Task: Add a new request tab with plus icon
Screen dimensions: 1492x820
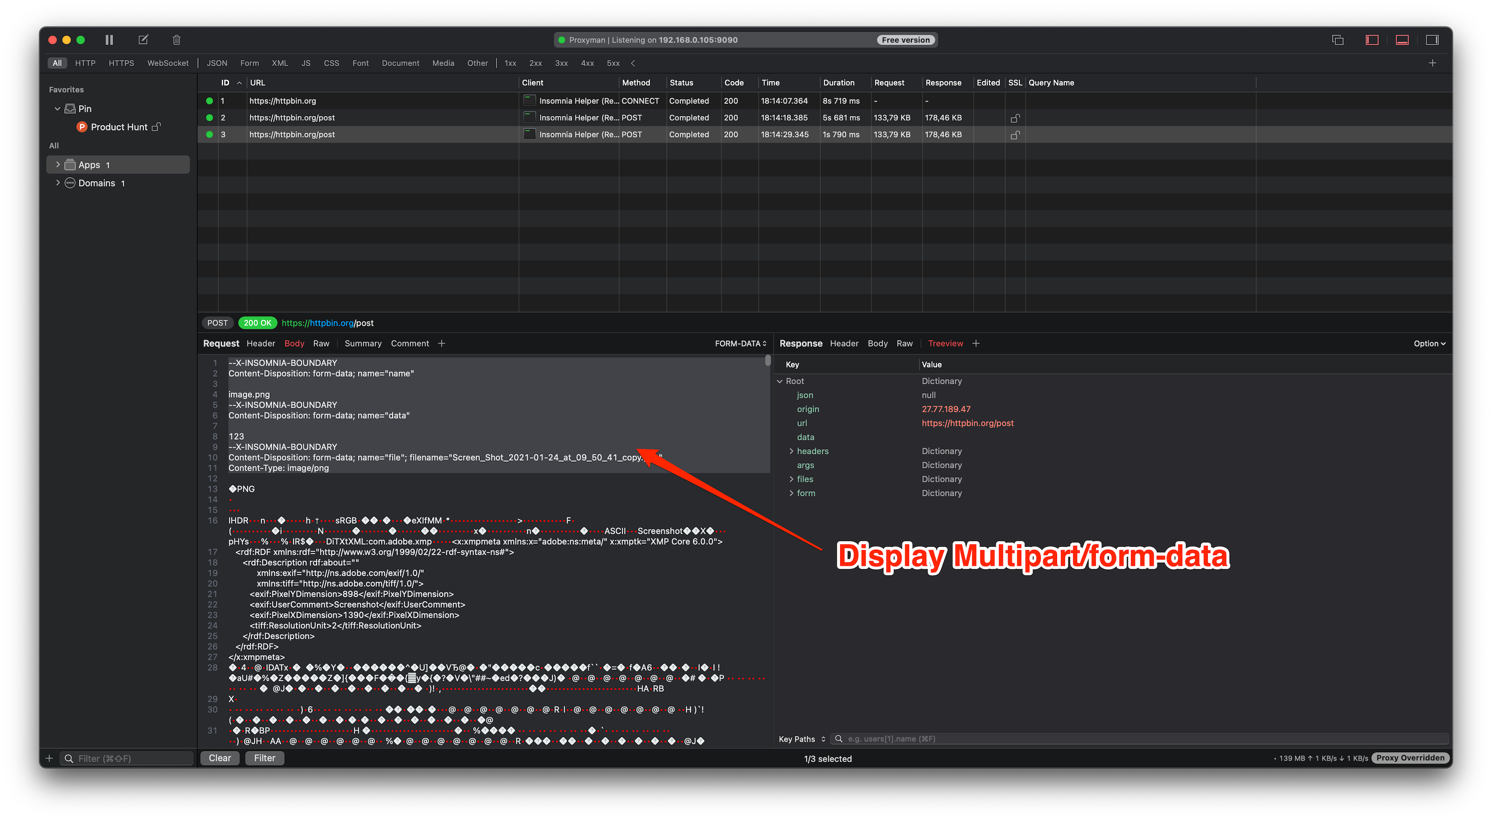Action: pos(441,343)
